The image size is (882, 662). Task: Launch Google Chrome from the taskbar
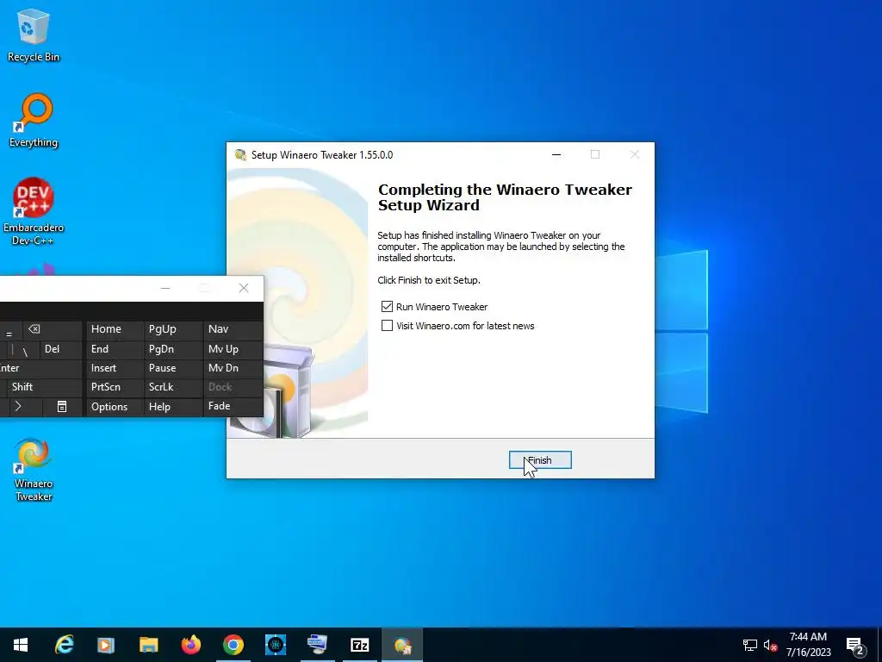pyautogui.click(x=233, y=645)
